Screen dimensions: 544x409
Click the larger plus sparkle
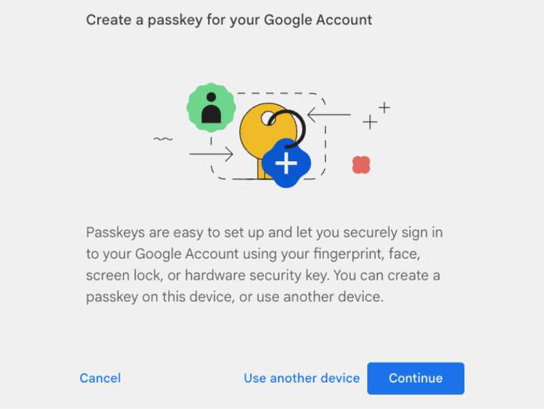pos(370,122)
